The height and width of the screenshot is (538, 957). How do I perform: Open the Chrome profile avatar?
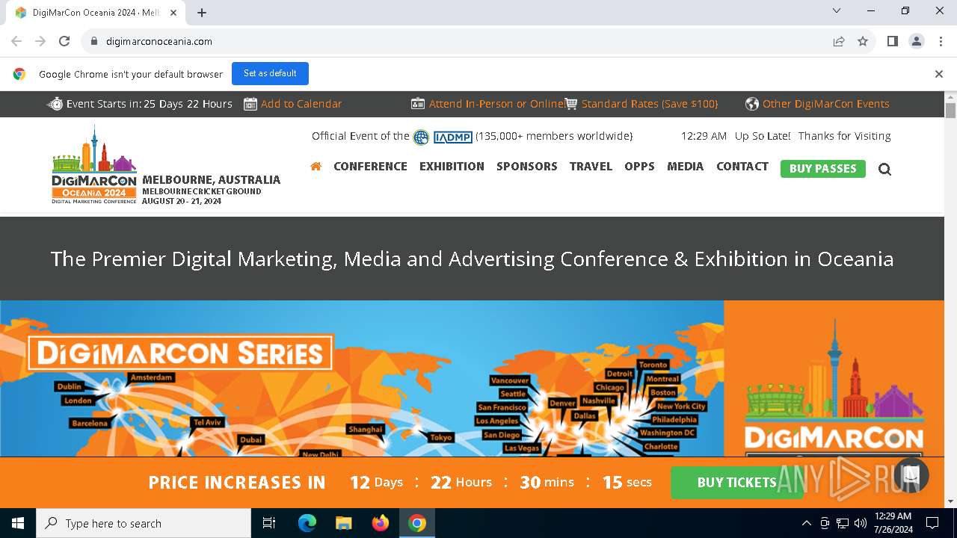click(917, 41)
